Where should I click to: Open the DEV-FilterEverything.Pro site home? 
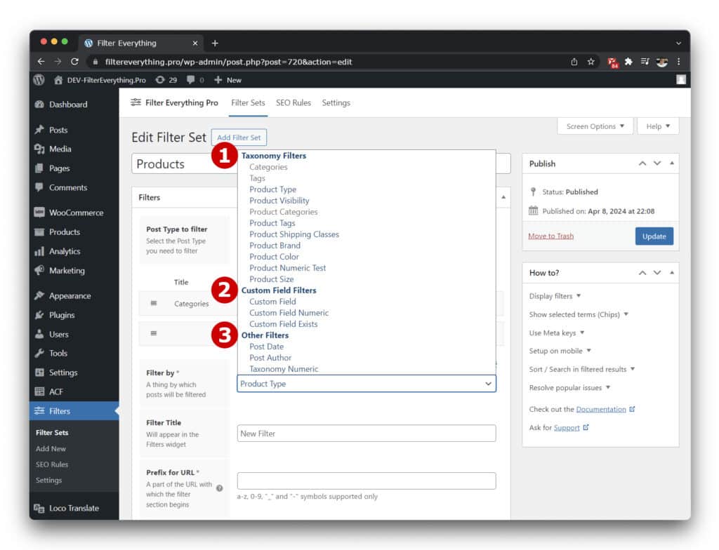[100, 80]
